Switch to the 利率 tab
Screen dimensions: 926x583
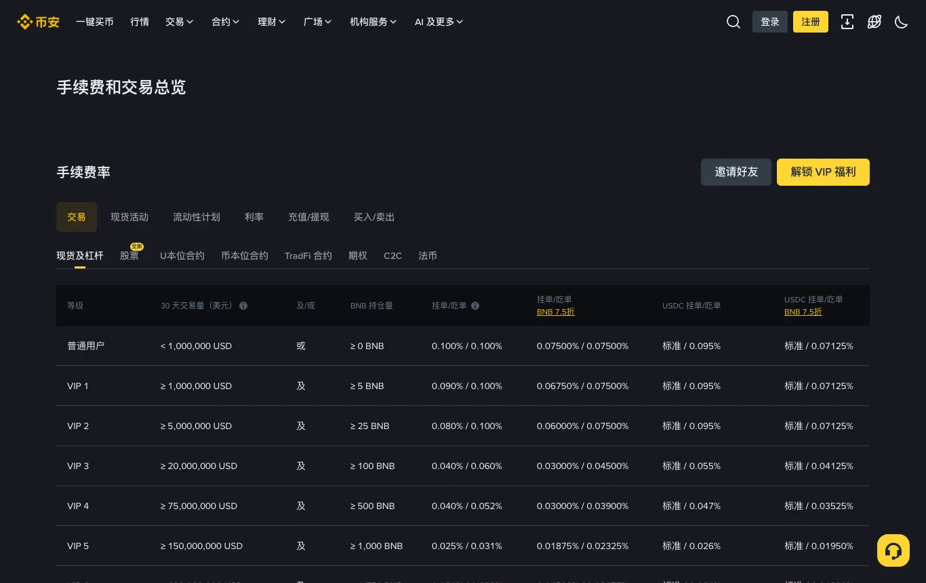(x=254, y=217)
